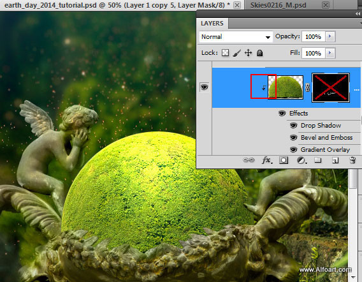Open the Gradient Overlay effect entry
The image size is (362, 282).
click(x=325, y=150)
